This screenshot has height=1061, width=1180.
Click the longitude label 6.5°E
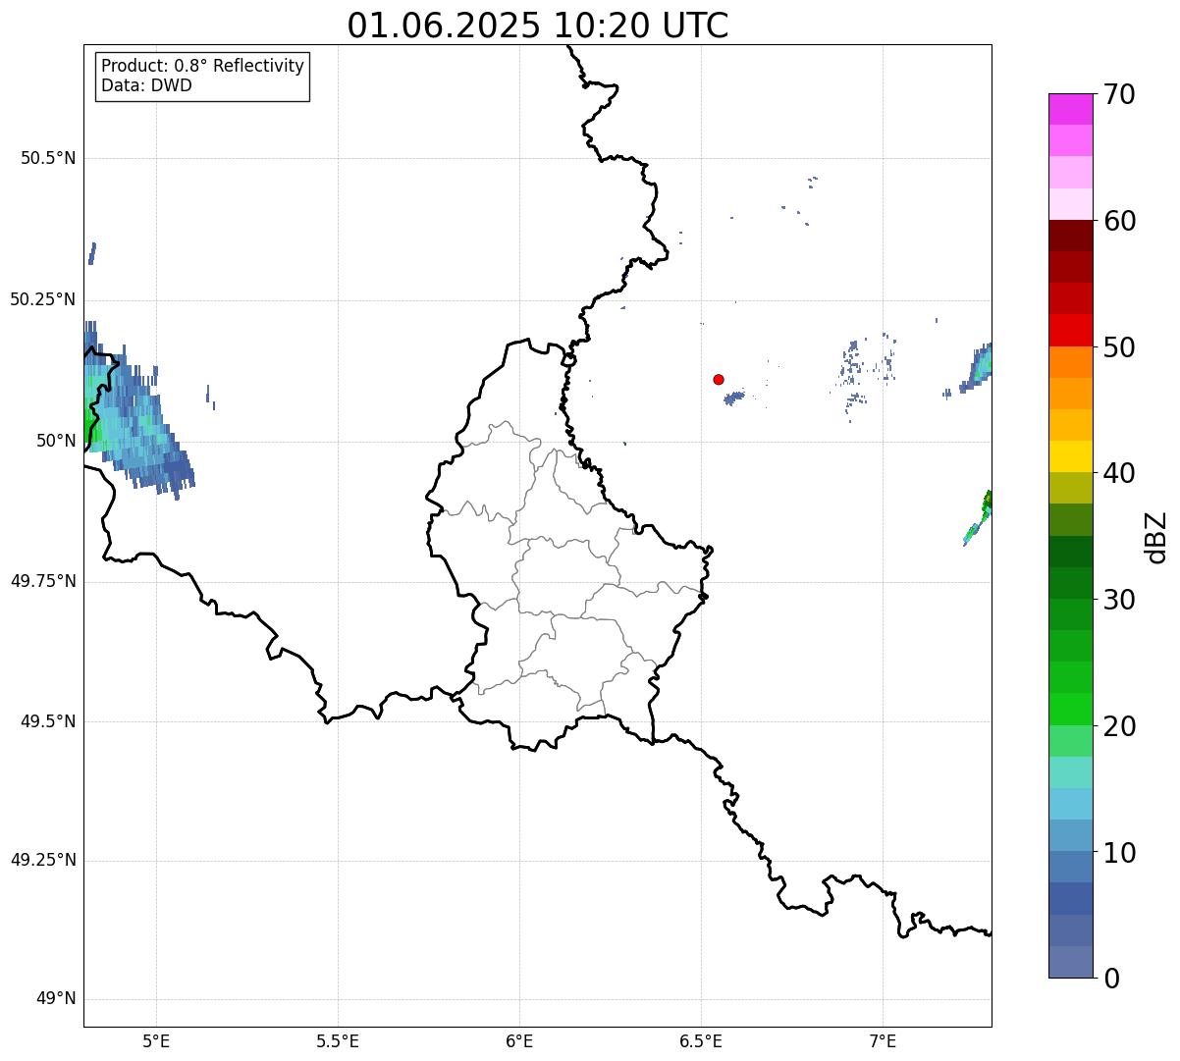tap(701, 1040)
